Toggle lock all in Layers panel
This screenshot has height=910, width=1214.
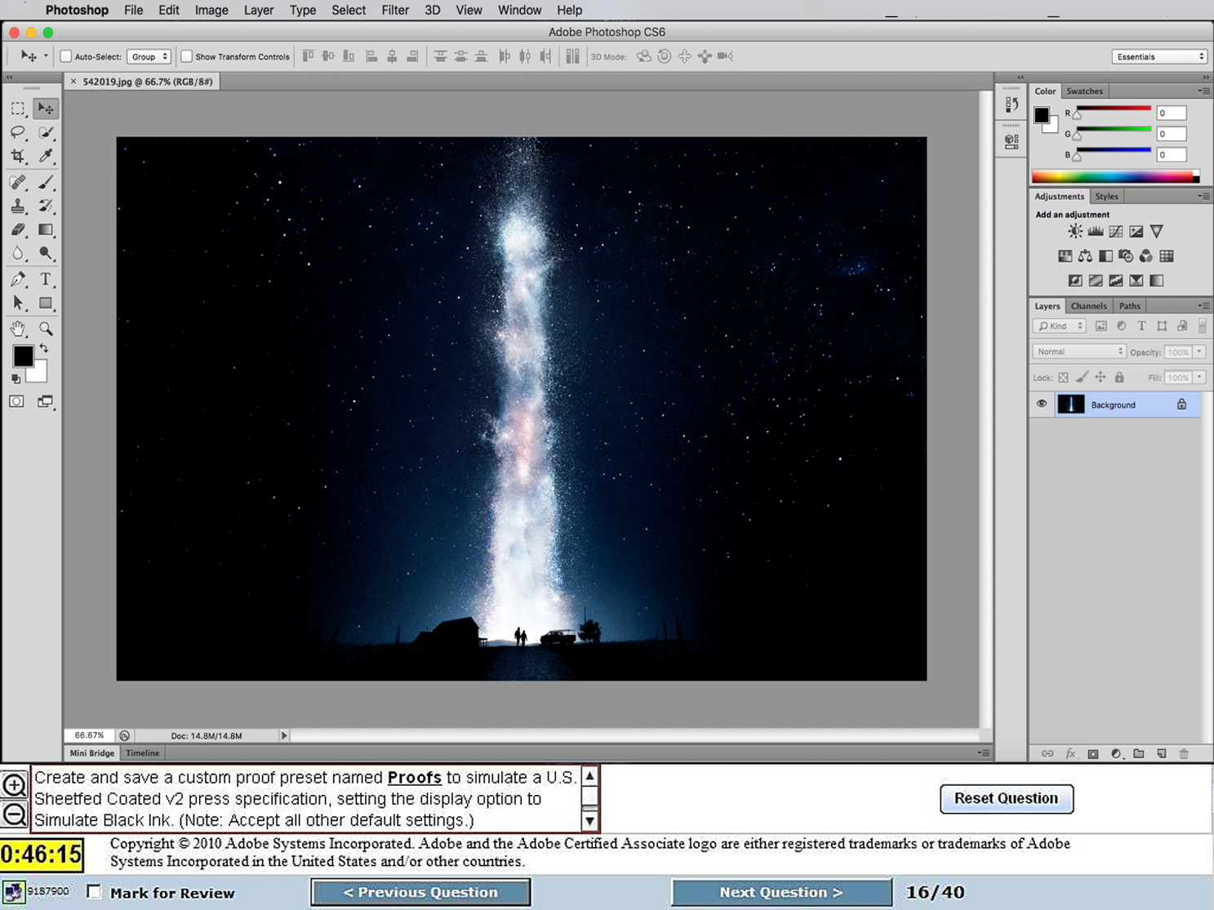coord(1119,378)
